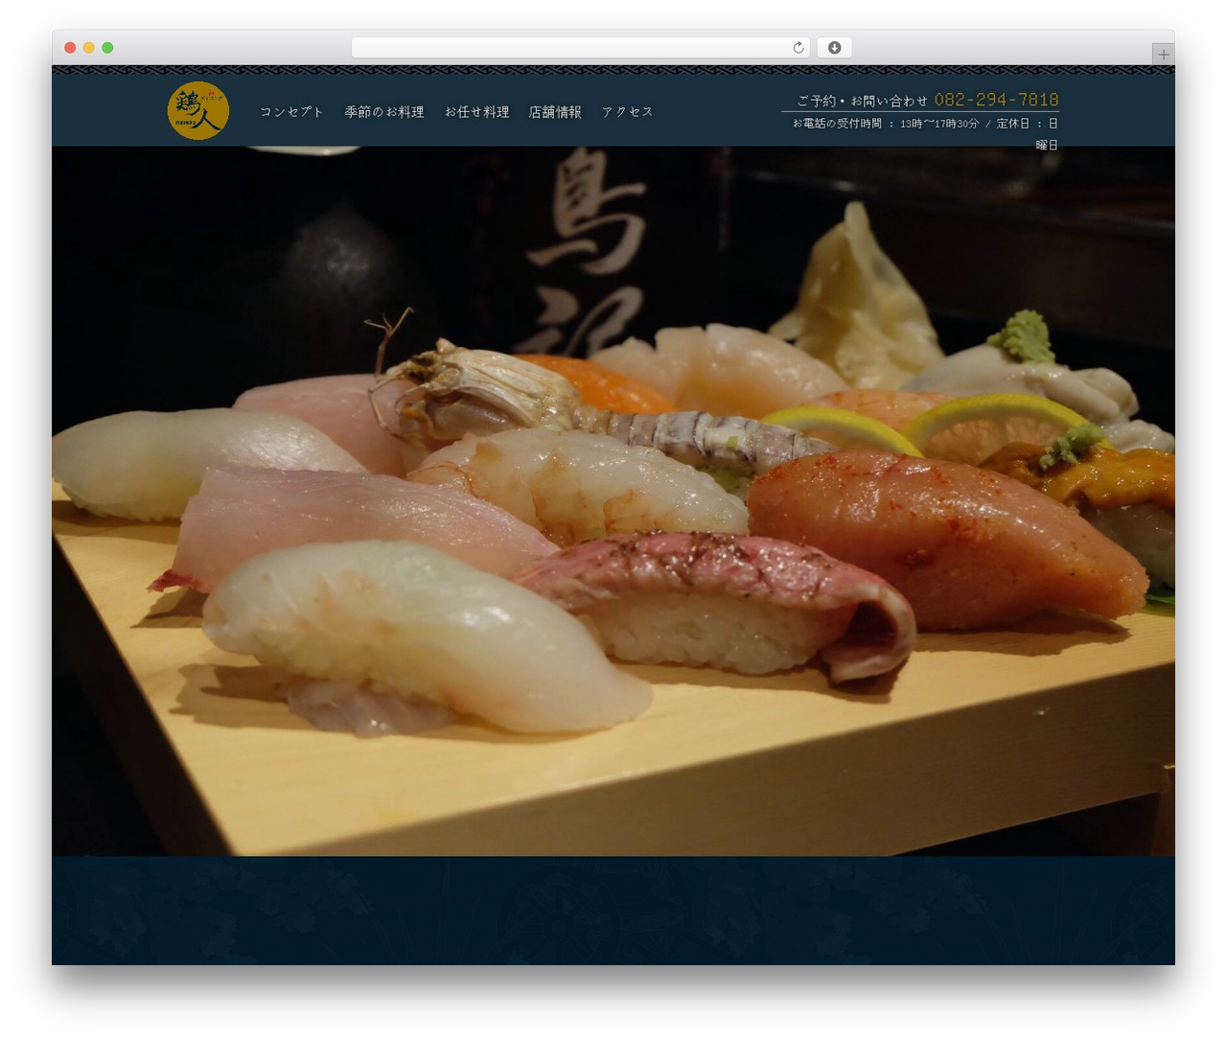The width and height of the screenshot is (1227, 1039).
Task: Click the phone number 082-294-7818
Action: pos(996,100)
